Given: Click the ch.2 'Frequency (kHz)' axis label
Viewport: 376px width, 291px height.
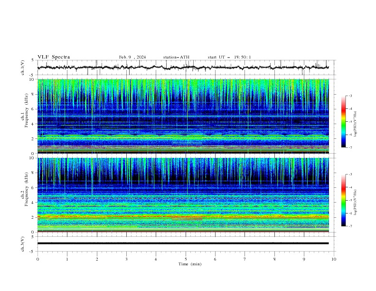Looking at the screenshot, I should [x=26, y=189].
